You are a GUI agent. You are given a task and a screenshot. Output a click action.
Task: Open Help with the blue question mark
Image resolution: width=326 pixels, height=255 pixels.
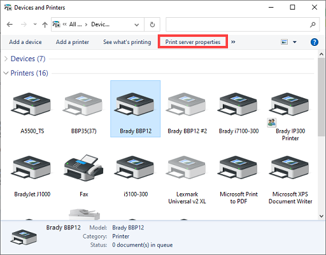pyautogui.click(x=315, y=42)
